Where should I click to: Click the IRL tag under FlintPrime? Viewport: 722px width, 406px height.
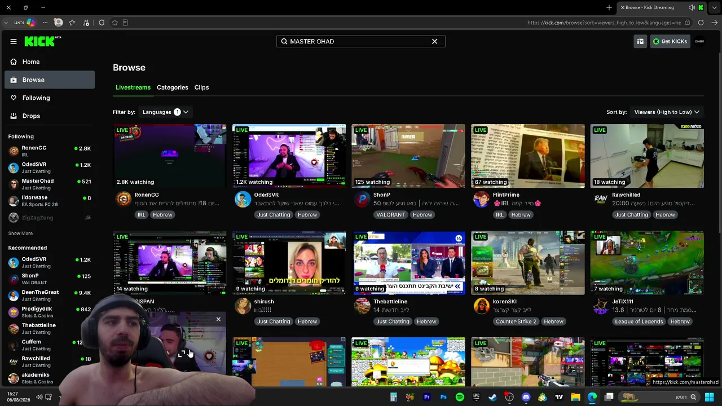(x=500, y=215)
